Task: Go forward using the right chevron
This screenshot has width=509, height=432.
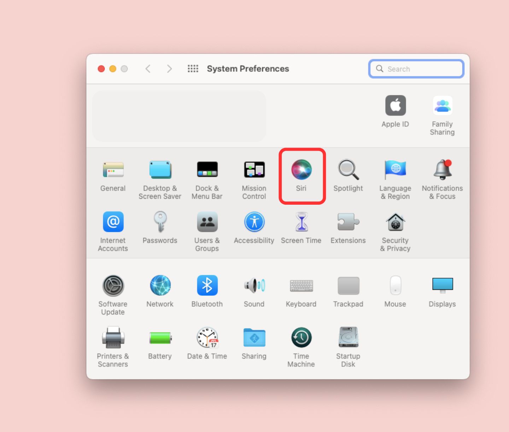Action: click(x=169, y=68)
